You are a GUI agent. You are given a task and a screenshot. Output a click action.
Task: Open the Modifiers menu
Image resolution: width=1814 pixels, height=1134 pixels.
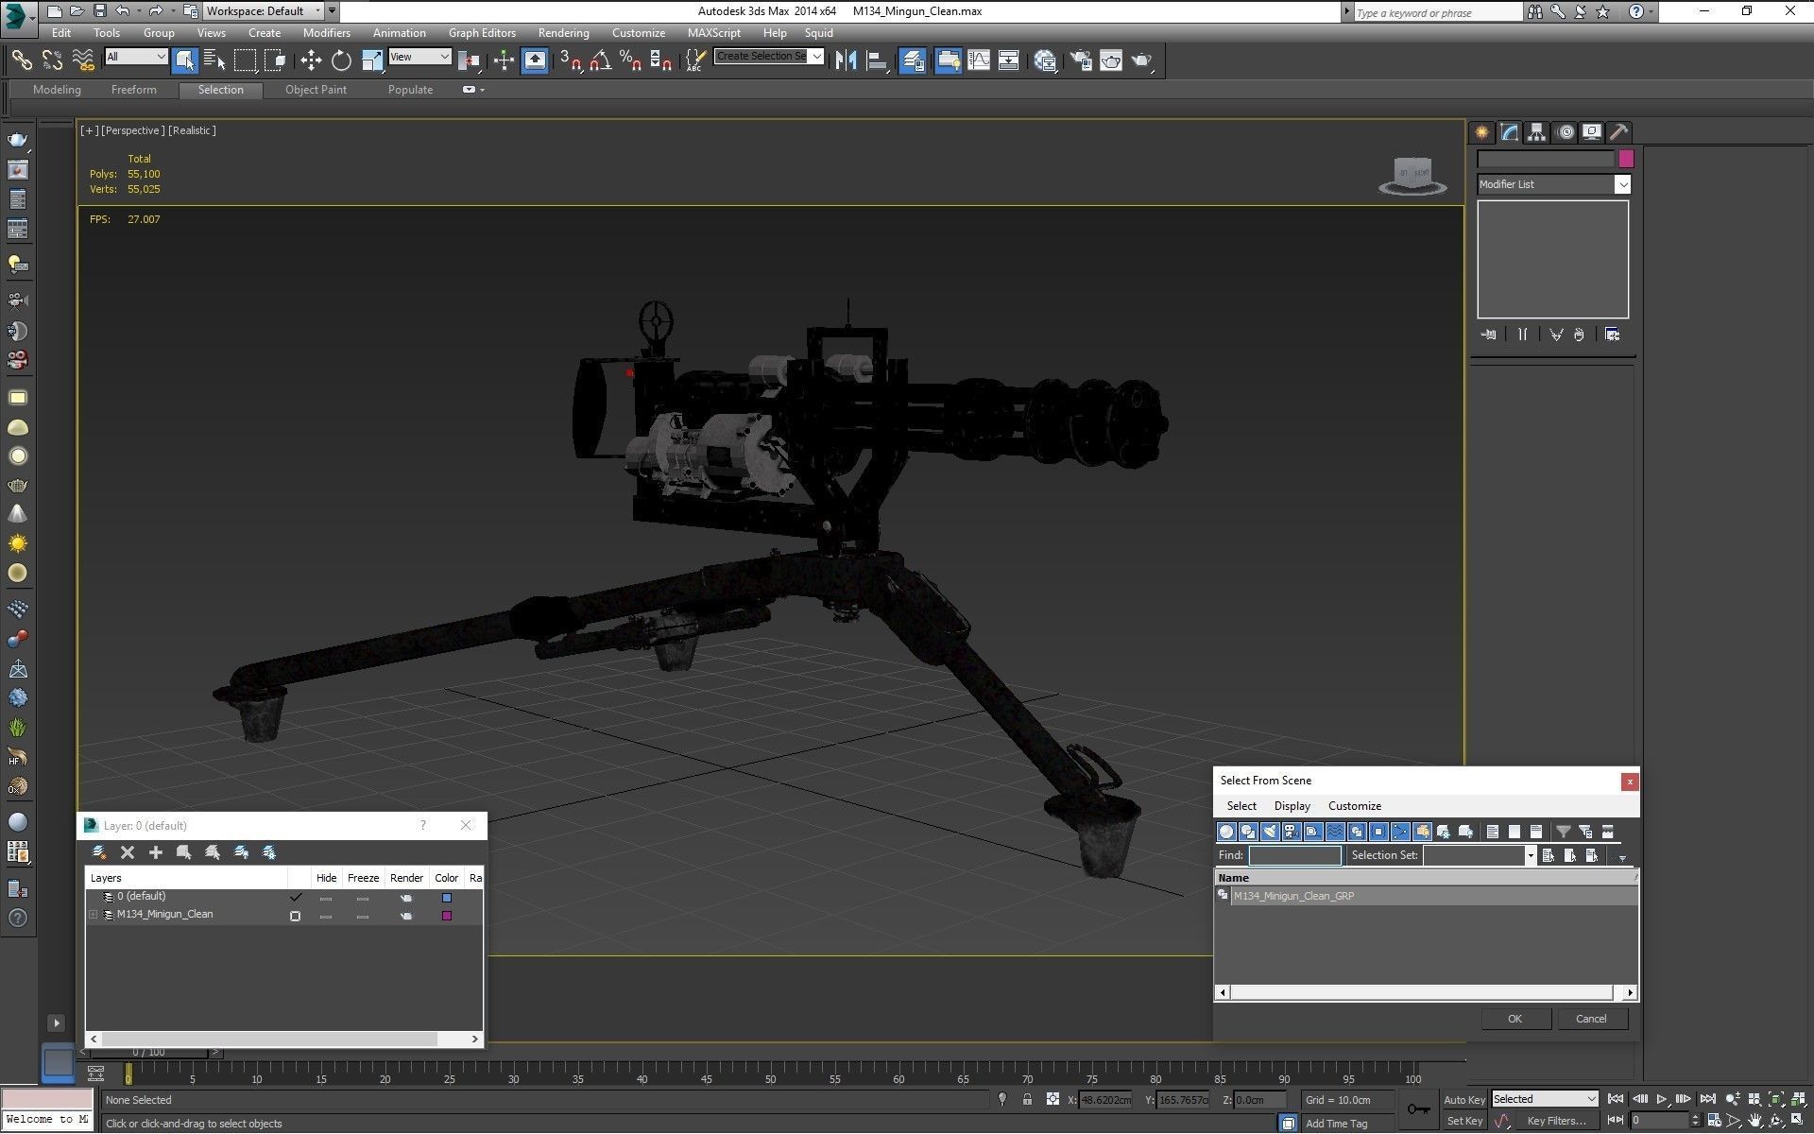click(326, 33)
